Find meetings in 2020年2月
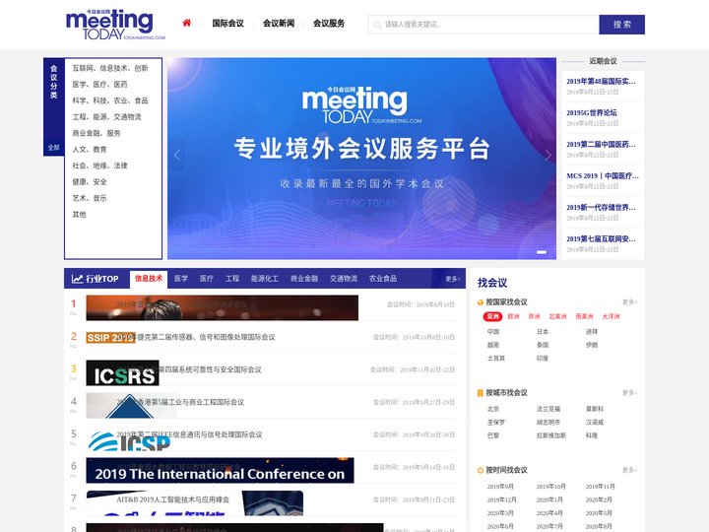The width and height of the screenshot is (709, 532). click(599, 499)
